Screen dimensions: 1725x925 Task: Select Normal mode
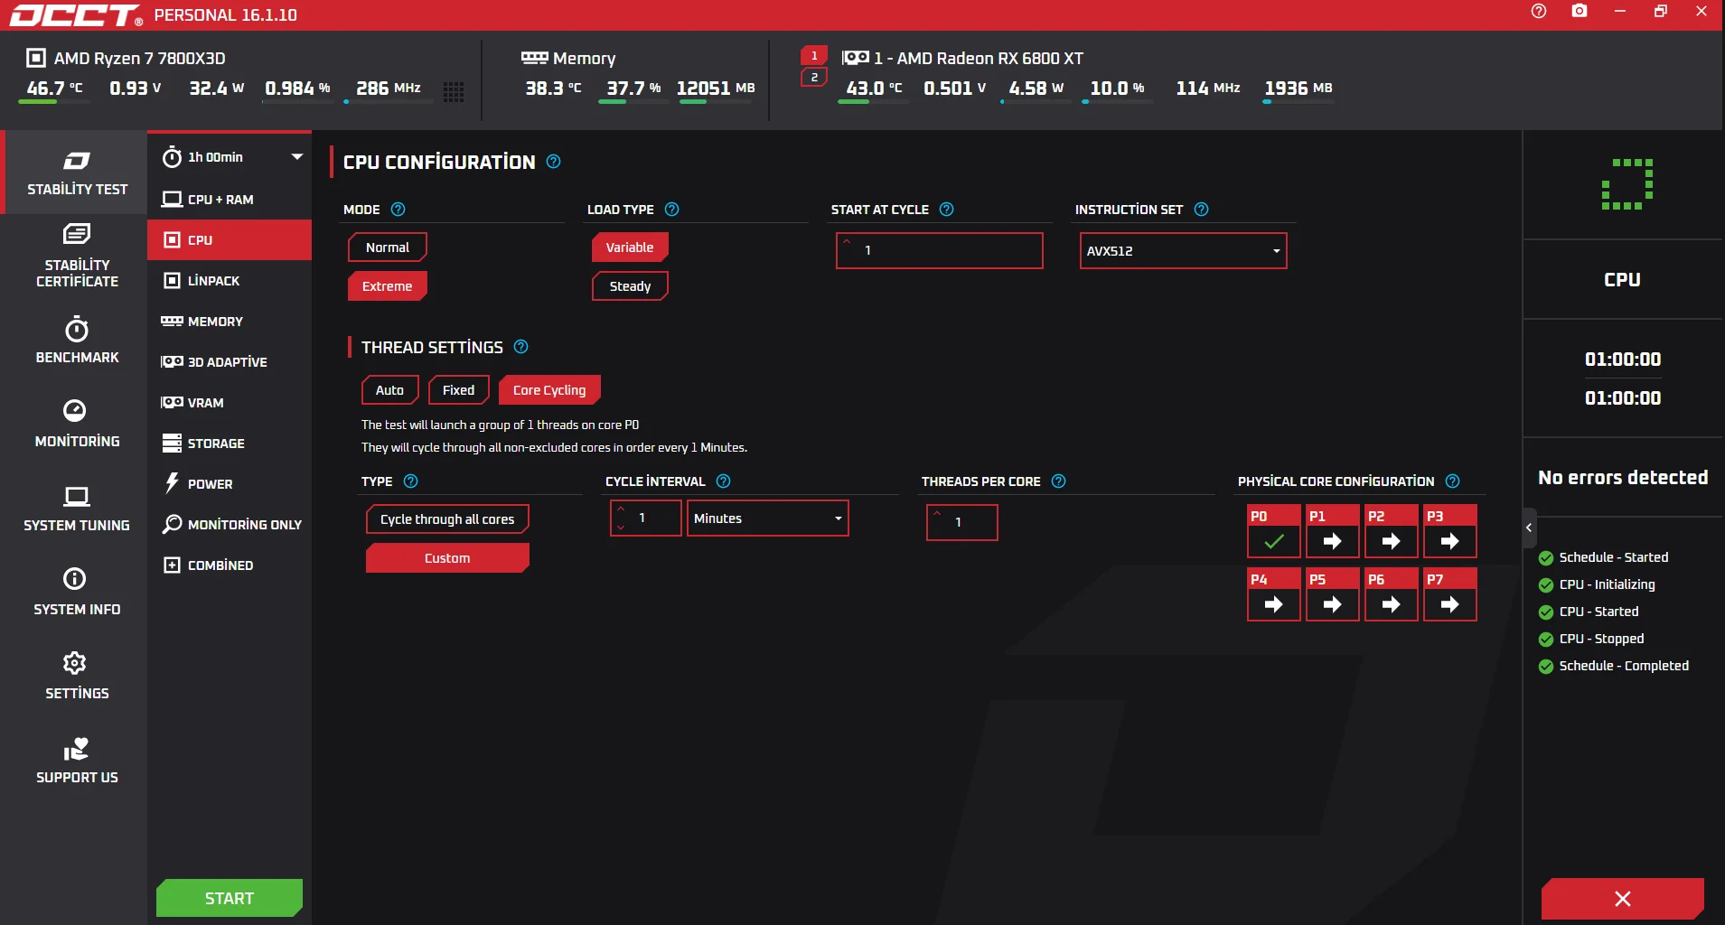(387, 248)
